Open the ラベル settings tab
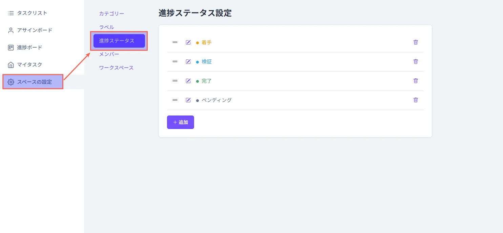Viewport: 503px width, 233px height. coord(106,27)
